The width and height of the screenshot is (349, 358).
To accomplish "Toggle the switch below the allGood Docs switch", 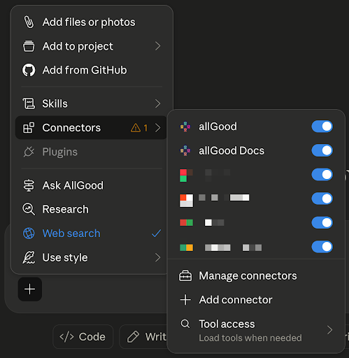I will pos(322,175).
